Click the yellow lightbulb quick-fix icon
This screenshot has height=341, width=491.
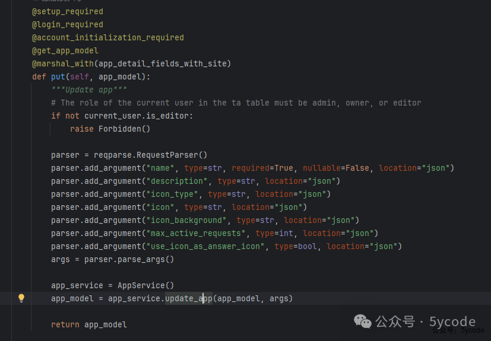(21, 298)
